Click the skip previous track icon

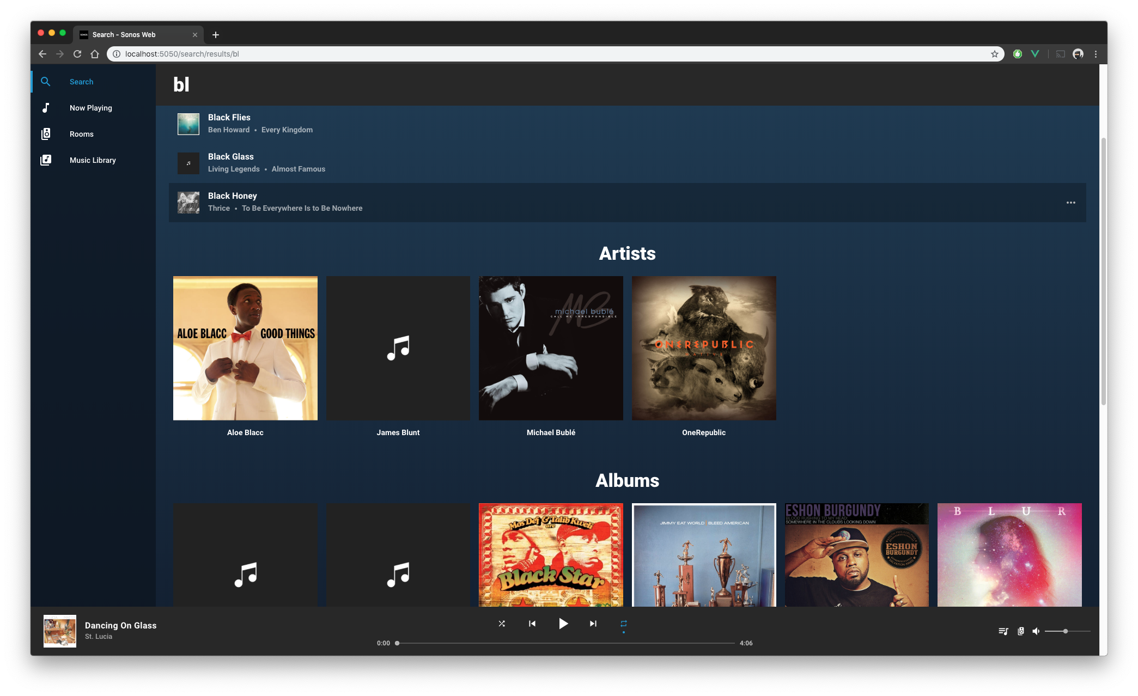(532, 624)
